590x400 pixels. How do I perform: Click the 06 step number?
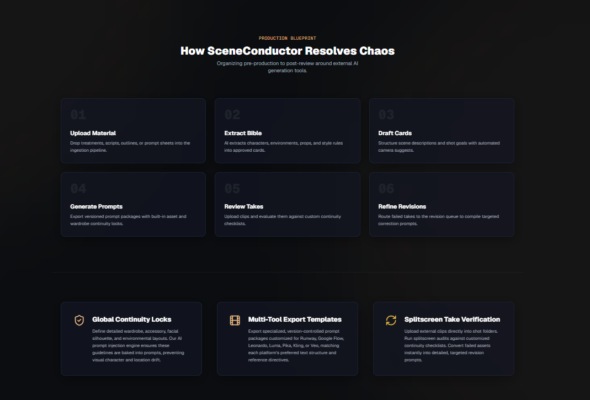point(386,189)
